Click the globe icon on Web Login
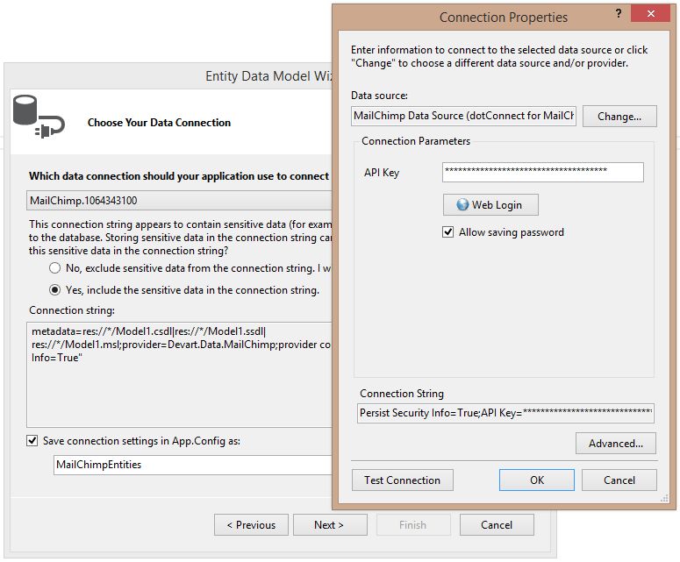Viewport: 680px width, 562px height. coord(462,205)
